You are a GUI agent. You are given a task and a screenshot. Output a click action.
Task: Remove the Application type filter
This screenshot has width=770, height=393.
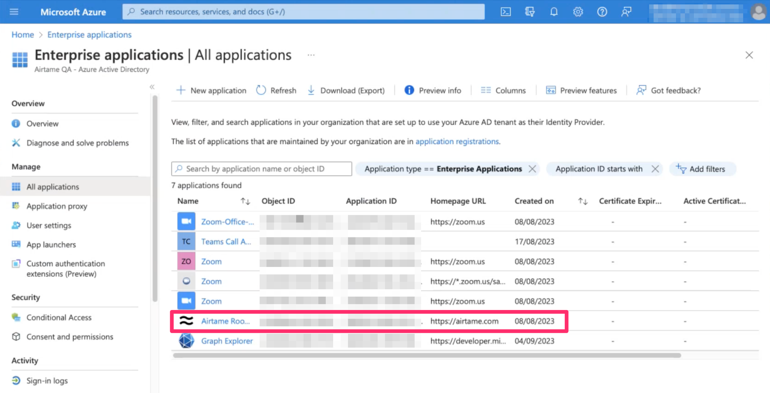coord(532,169)
